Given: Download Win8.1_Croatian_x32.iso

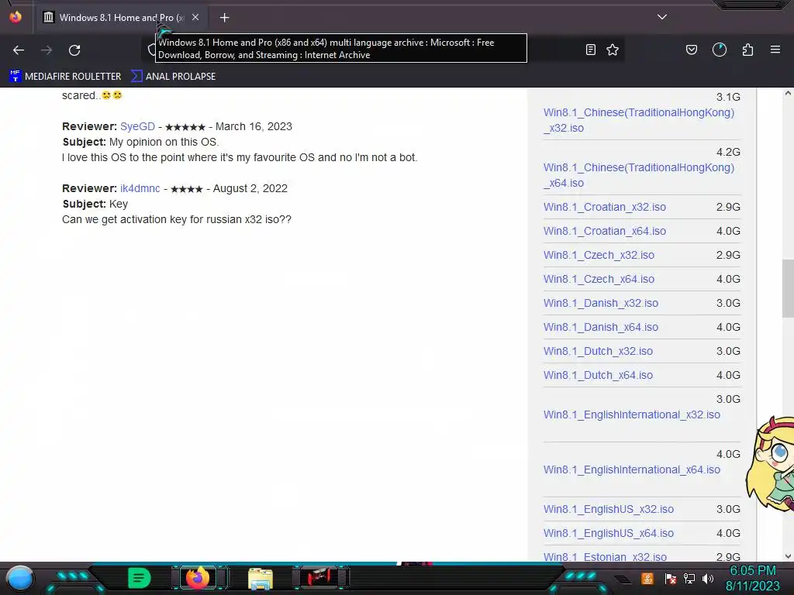Looking at the screenshot, I should [x=605, y=207].
